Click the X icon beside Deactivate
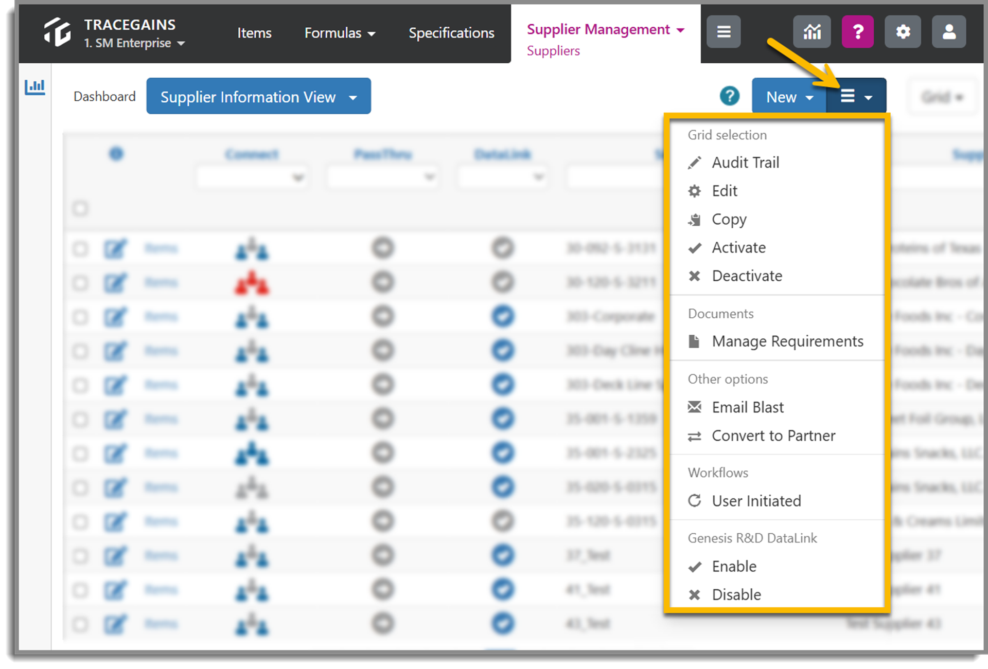 tap(694, 276)
